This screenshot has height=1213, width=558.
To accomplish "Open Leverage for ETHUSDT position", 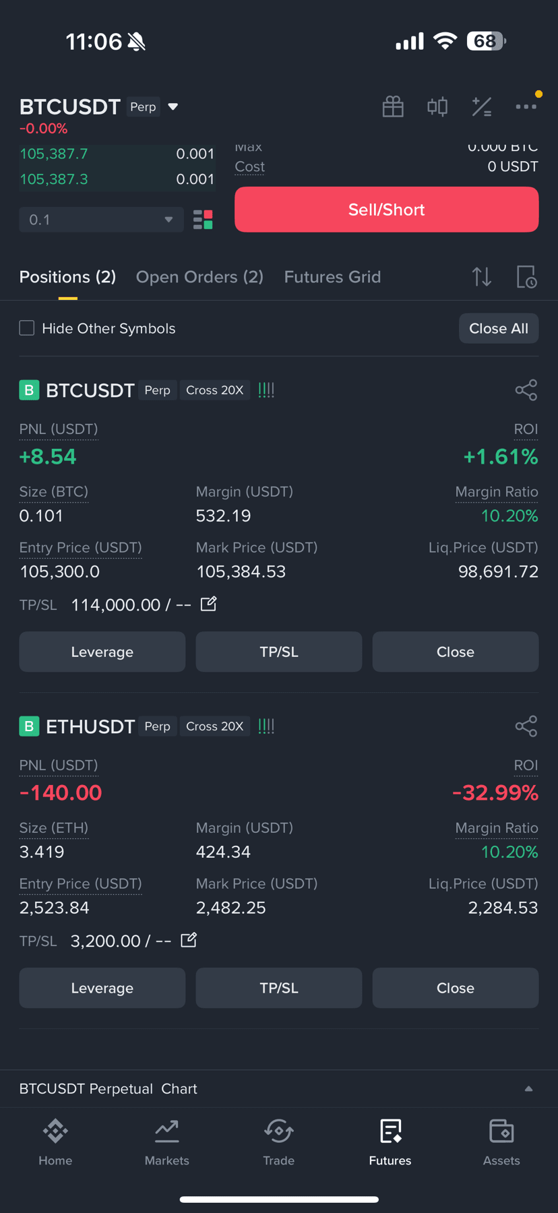I will [102, 988].
